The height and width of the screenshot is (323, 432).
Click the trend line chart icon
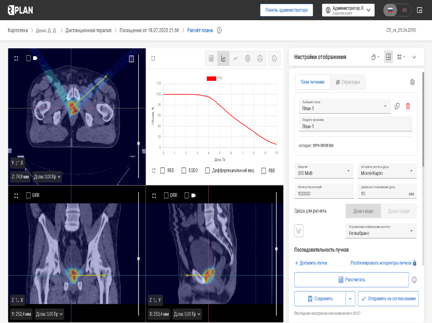coord(236,58)
